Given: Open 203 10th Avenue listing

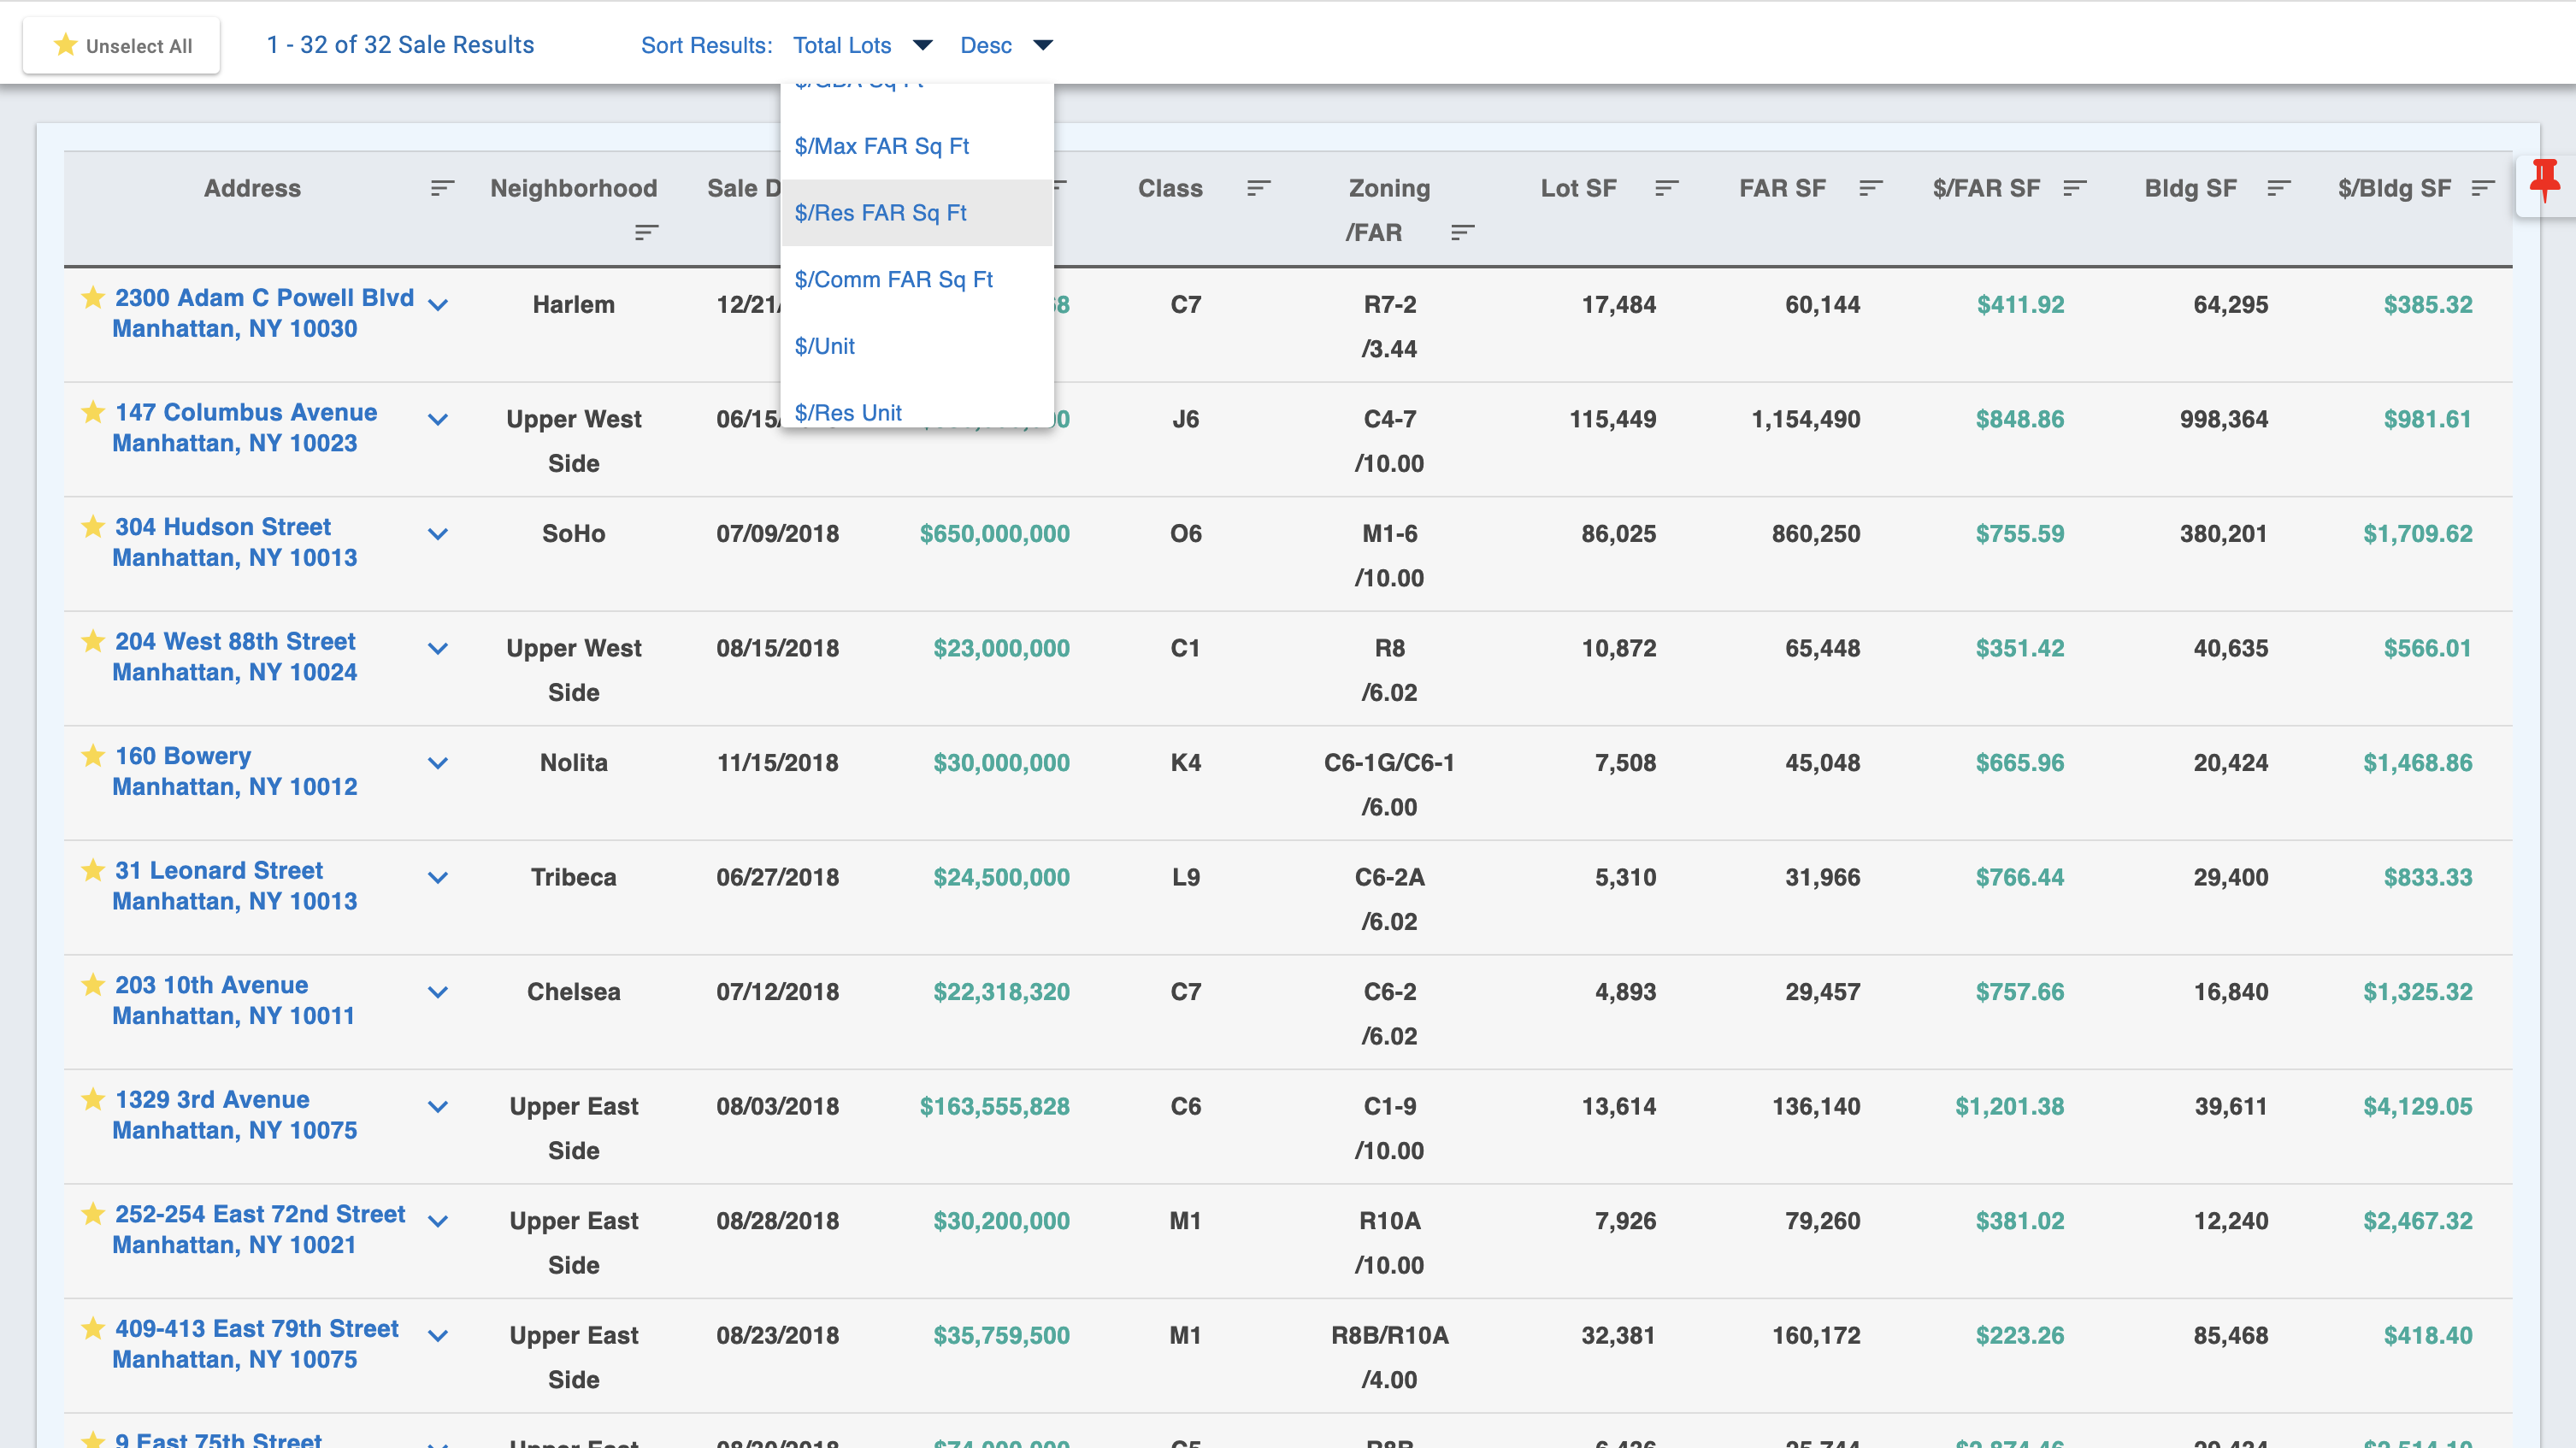Looking at the screenshot, I should [x=233, y=999].
